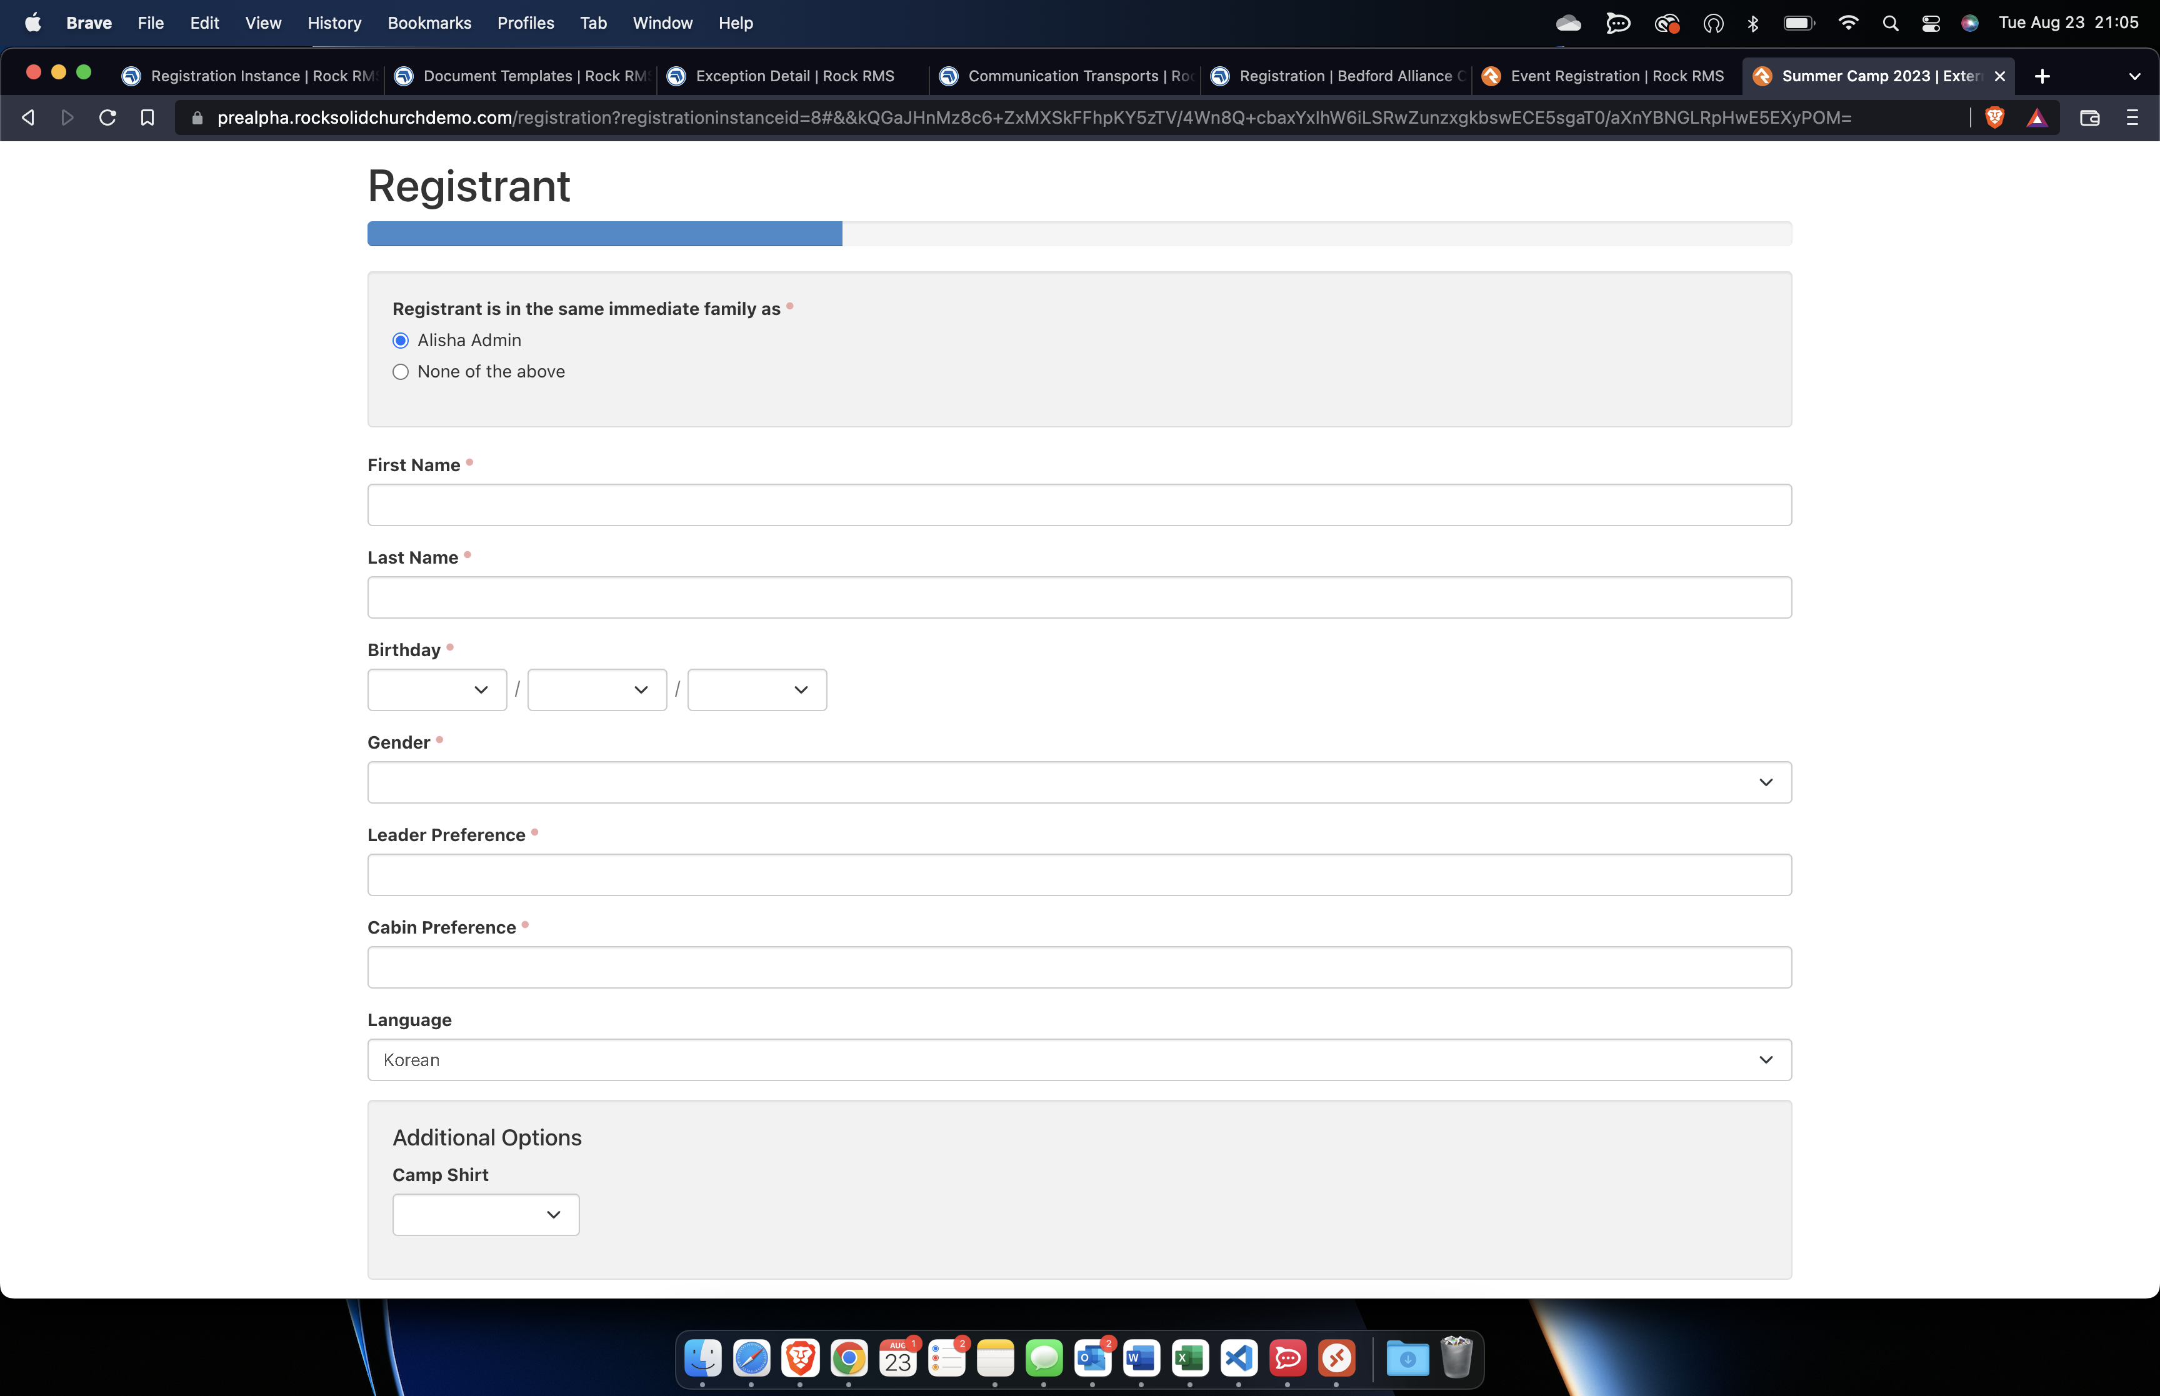2160x1396 pixels.
Task: Open the last Birthday dropdown
Action: [757, 690]
